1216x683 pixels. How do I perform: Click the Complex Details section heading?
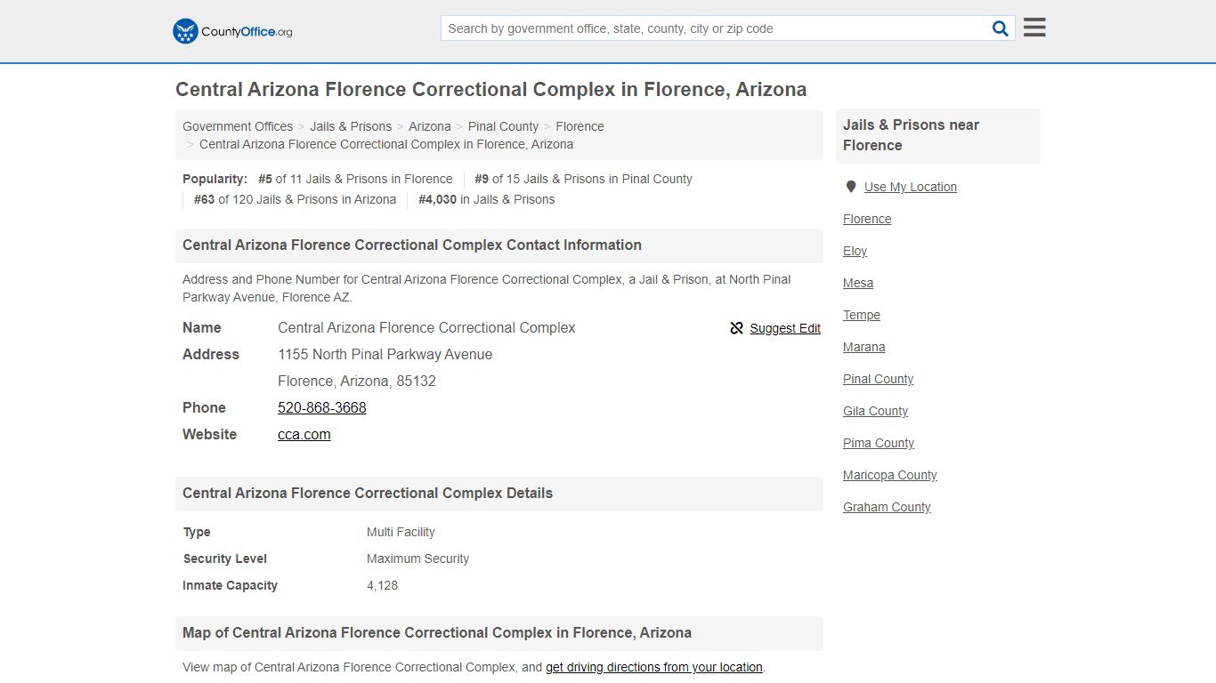click(368, 493)
